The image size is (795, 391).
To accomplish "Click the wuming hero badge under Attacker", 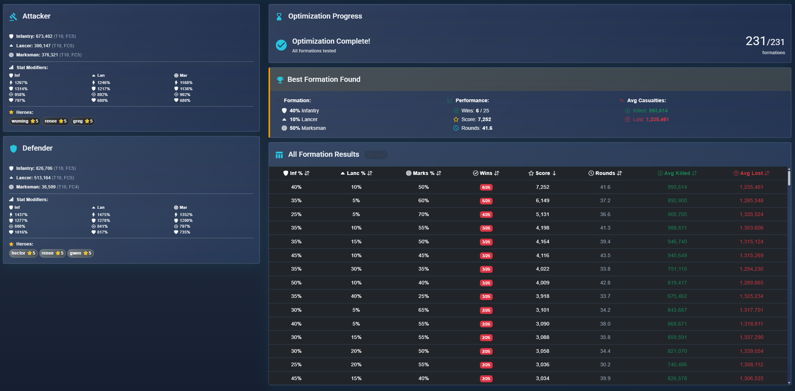I will (x=24, y=121).
